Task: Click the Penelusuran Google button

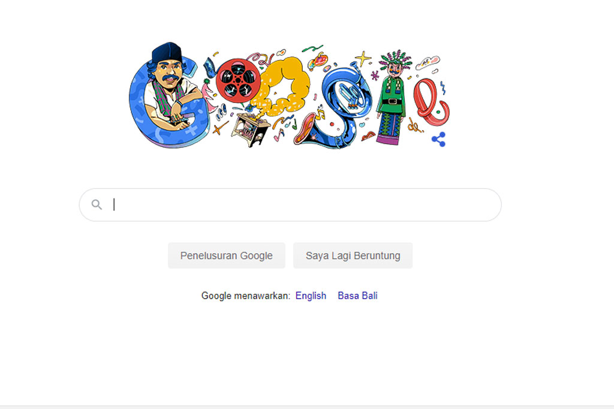Action: (226, 255)
